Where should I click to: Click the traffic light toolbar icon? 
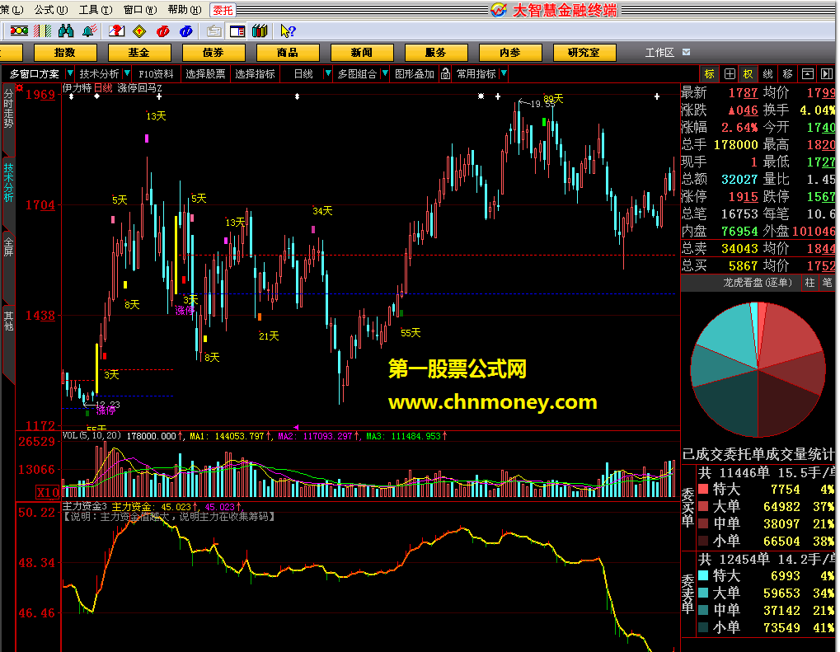pyautogui.click(x=19, y=31)
